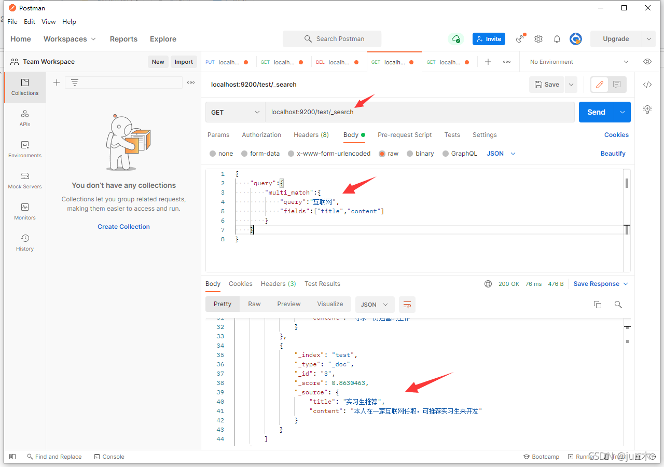
Task: Click Beautify to format the body
Action: 613,154
